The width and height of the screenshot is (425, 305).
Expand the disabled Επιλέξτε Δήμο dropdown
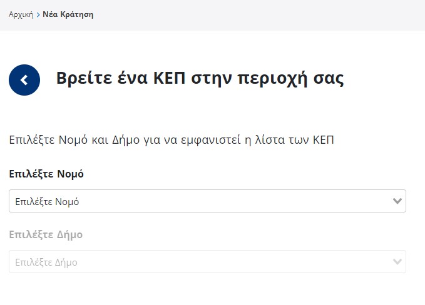coord(207,261)
